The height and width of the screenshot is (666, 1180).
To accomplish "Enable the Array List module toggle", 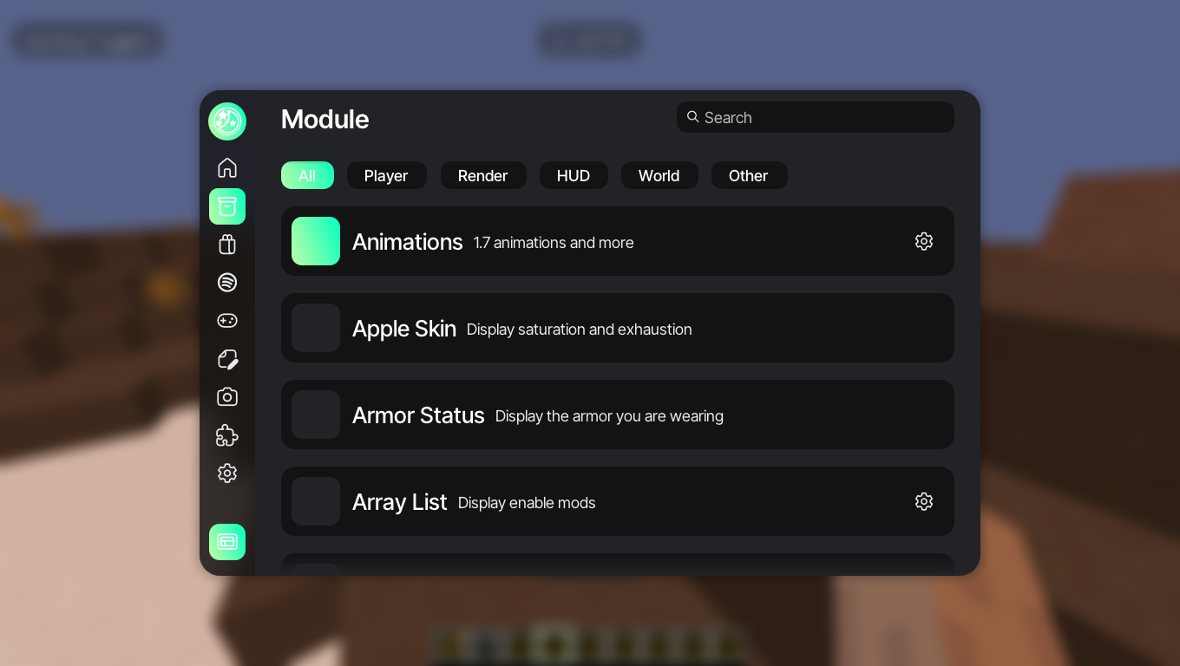I will pyautogui.click(x=316, y=501).
